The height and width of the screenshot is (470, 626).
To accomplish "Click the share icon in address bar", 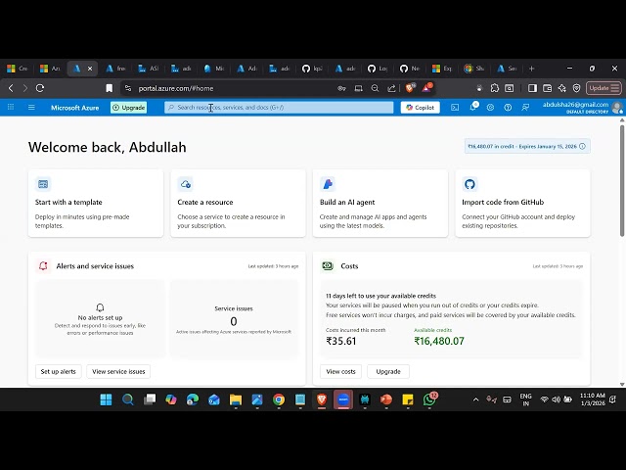I will tap(391, 88).
